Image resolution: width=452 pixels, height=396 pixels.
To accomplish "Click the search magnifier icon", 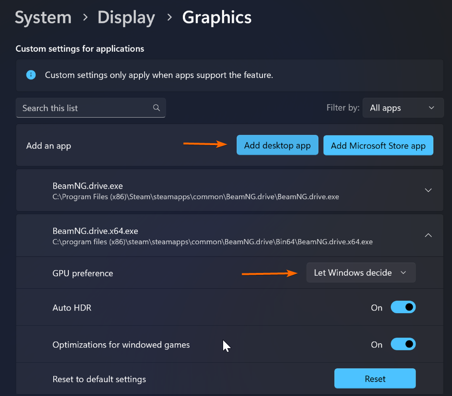I will point(156,108).
